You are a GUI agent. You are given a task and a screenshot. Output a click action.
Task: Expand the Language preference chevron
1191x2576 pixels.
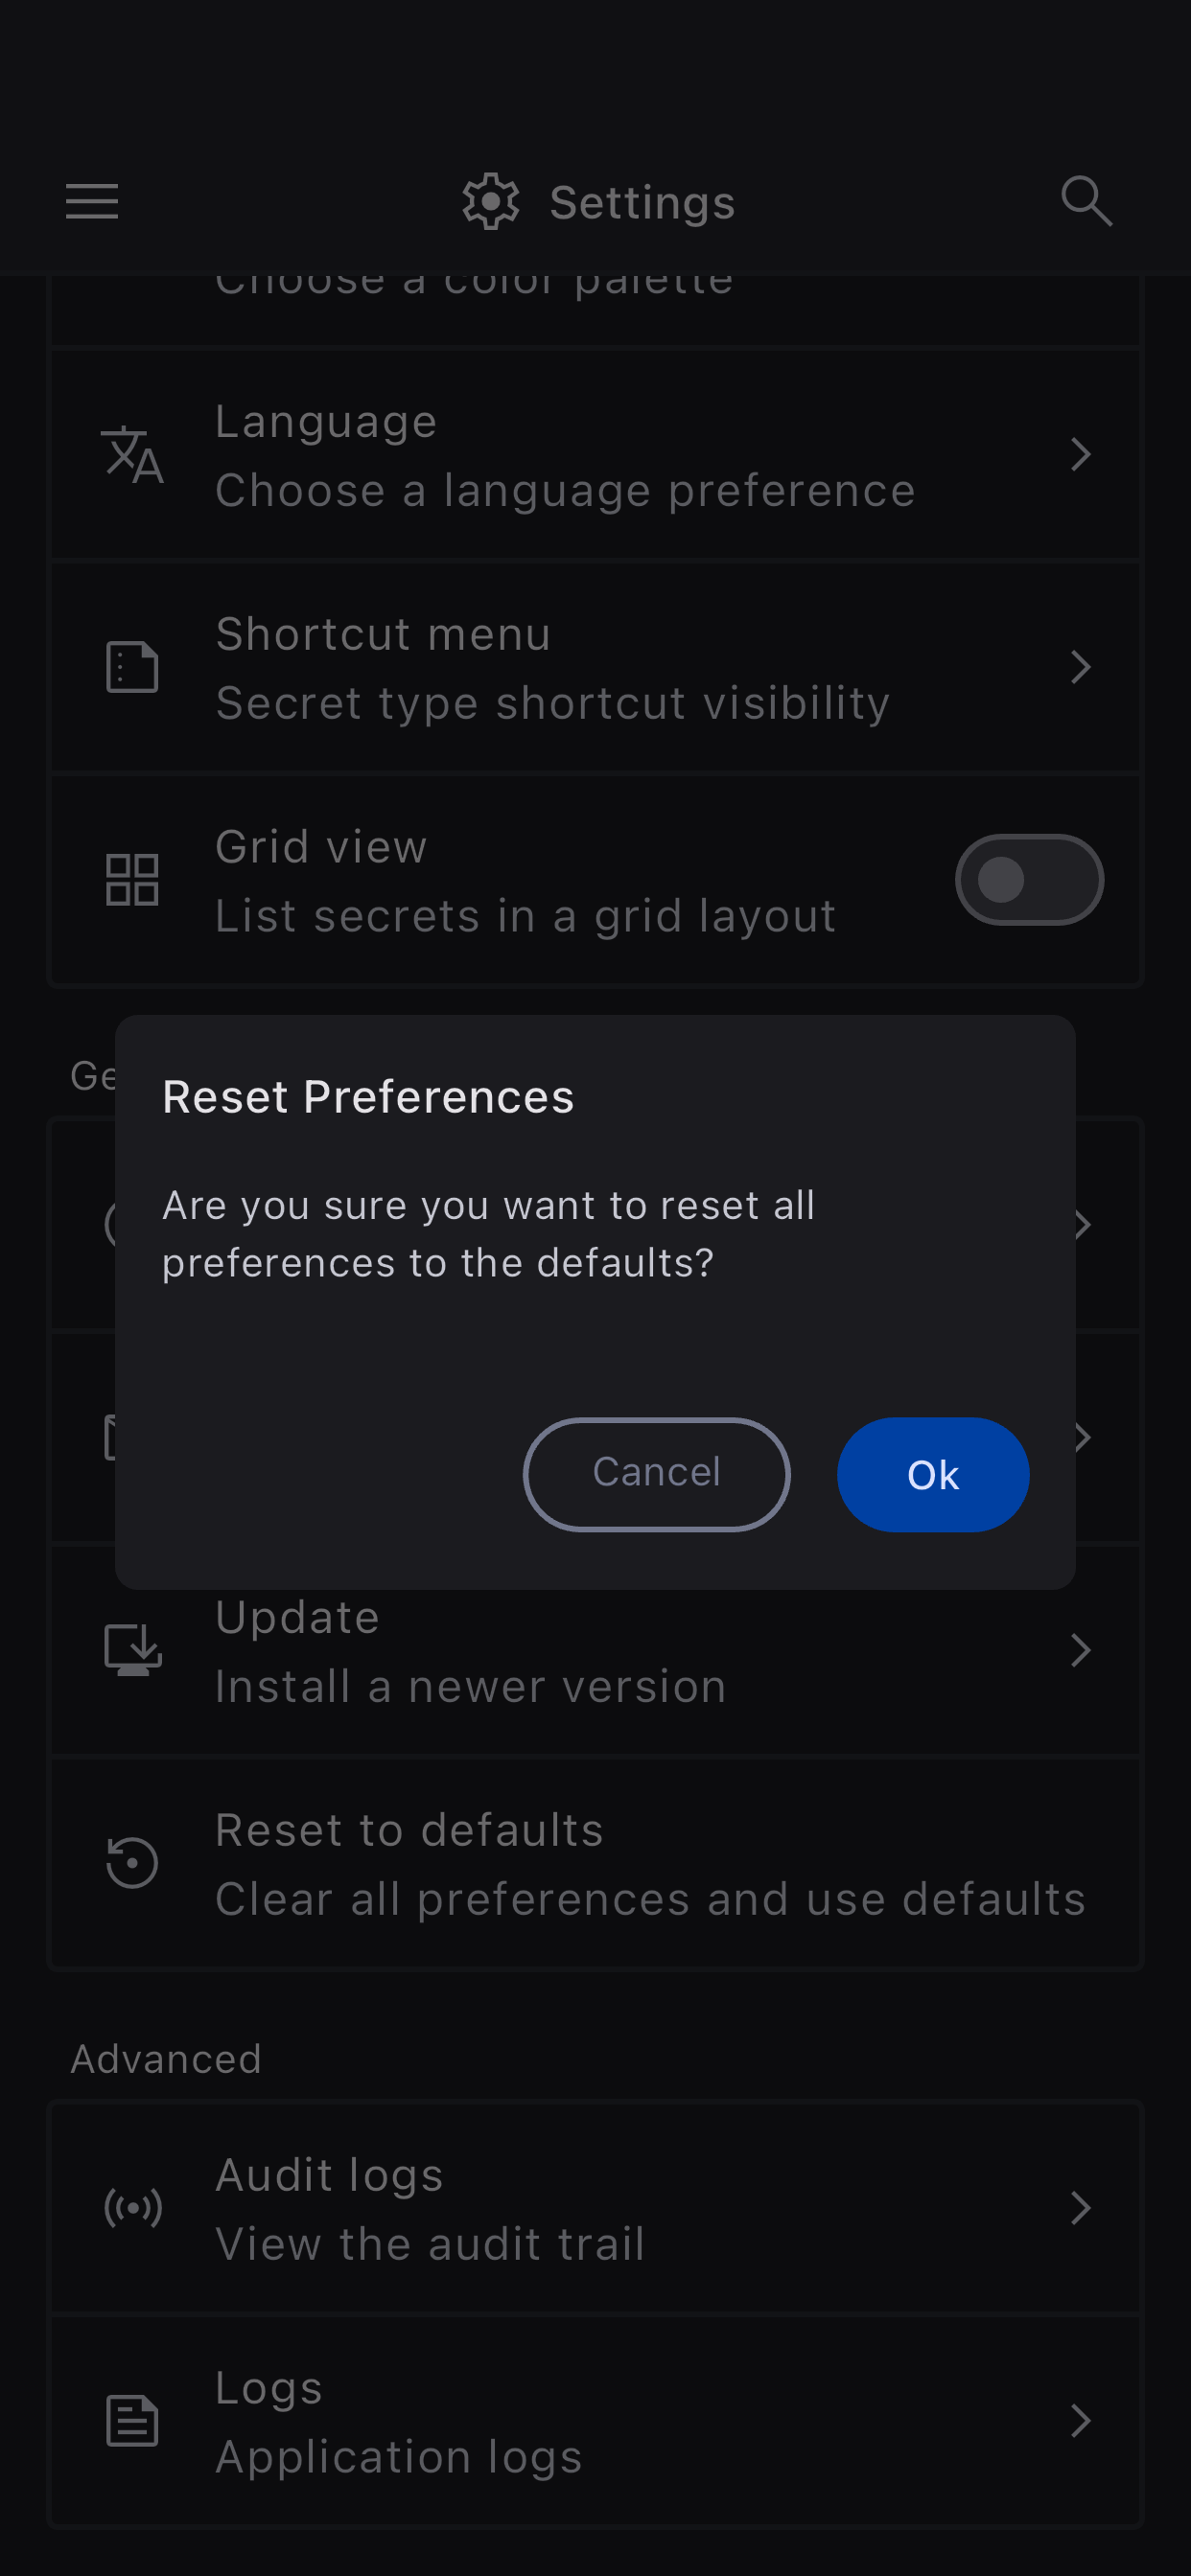[x=1080, y=455]
